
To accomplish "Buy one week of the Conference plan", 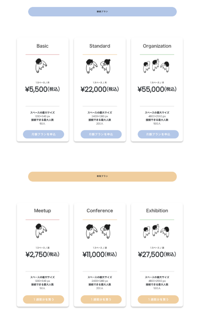I will pos(101,299).
